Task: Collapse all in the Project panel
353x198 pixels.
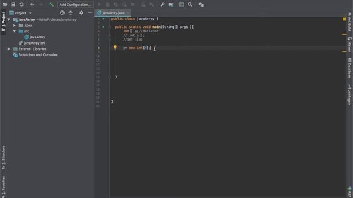Action: pyautogui.click(x=71, y=13)
